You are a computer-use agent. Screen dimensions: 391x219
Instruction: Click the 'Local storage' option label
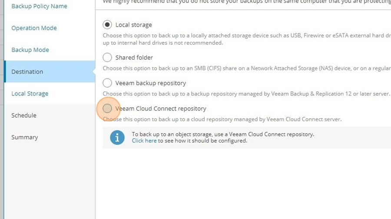[x=134, y=25]
